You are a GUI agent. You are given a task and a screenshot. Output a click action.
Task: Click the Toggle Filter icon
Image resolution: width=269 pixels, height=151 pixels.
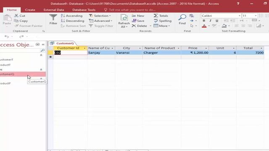pos(91,26)
